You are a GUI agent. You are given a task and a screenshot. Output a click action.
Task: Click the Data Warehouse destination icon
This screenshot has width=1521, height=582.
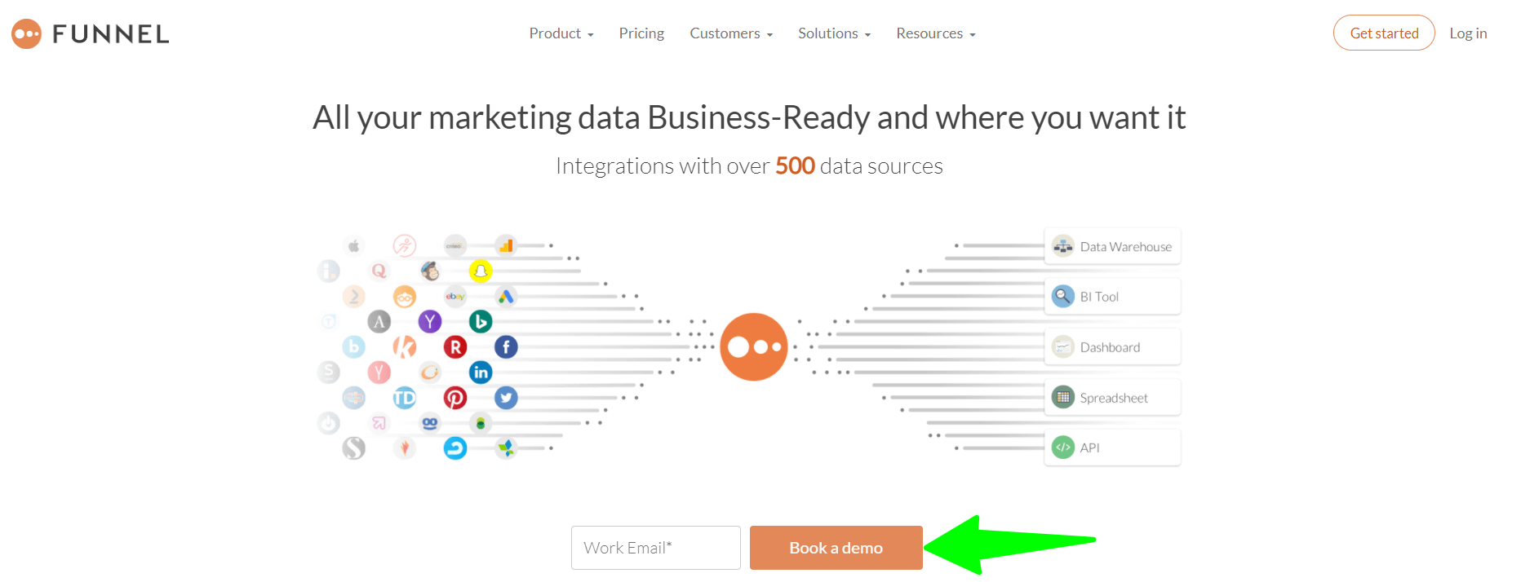(x=1062, y=245)
